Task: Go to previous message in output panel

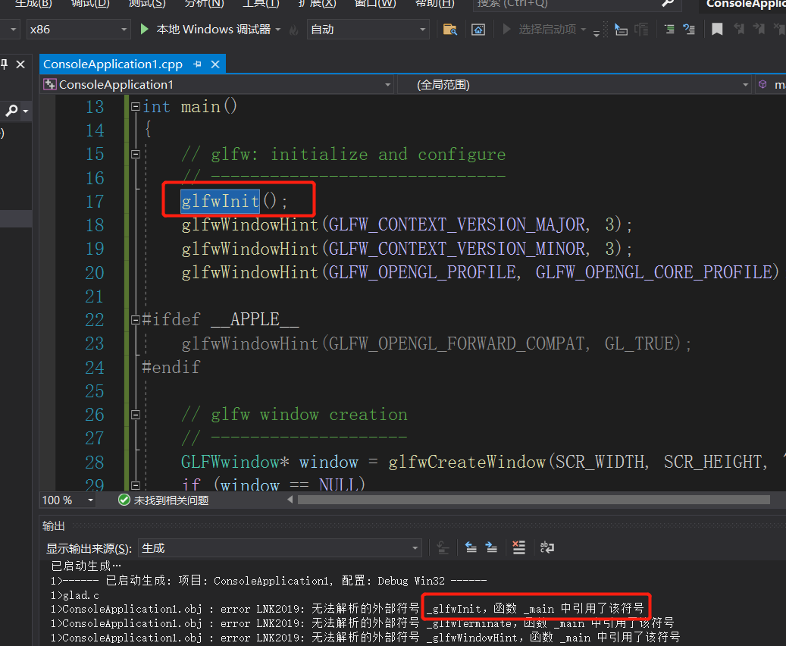Action: (471, 547)
